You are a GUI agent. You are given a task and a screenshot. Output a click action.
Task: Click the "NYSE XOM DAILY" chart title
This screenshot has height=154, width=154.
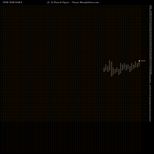pyautogui.click(x=12, y=2)
